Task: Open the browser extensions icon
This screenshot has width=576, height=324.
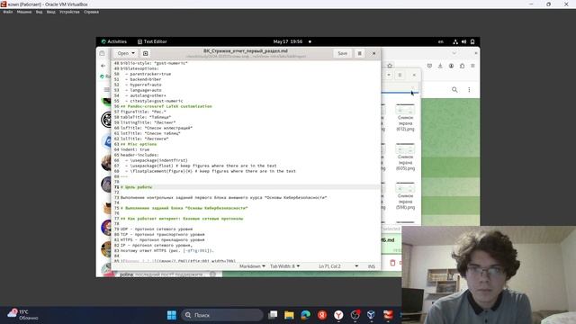Action: [x=462, y=66]
